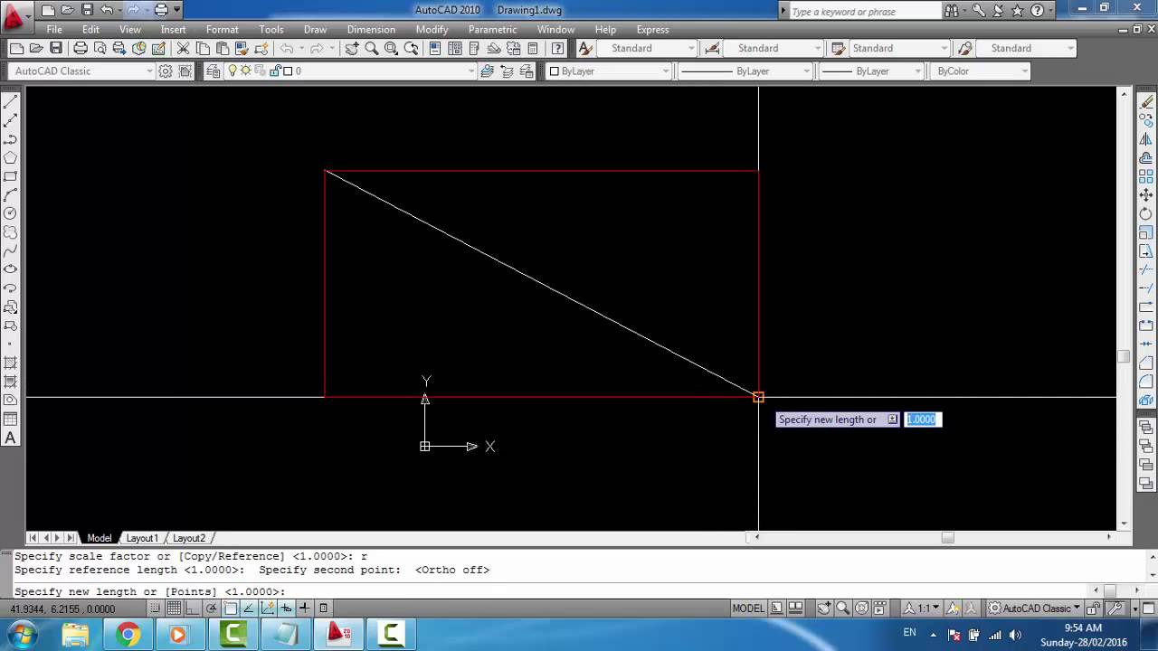Select the Line tool in Draw toolbar

pyautogui.click(x=11, y=102)
